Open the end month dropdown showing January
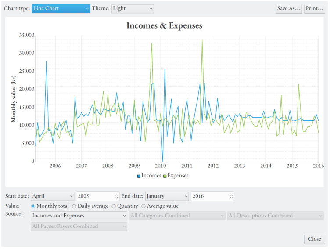330x249 pixels. click(167, 196)
